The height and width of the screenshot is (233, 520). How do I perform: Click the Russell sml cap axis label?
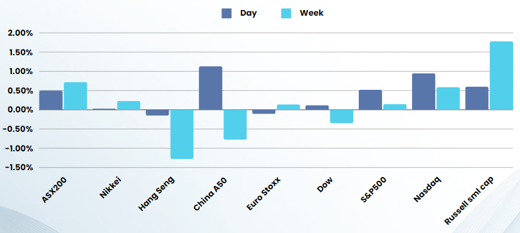pyautogui.click(x=469, y=201)
